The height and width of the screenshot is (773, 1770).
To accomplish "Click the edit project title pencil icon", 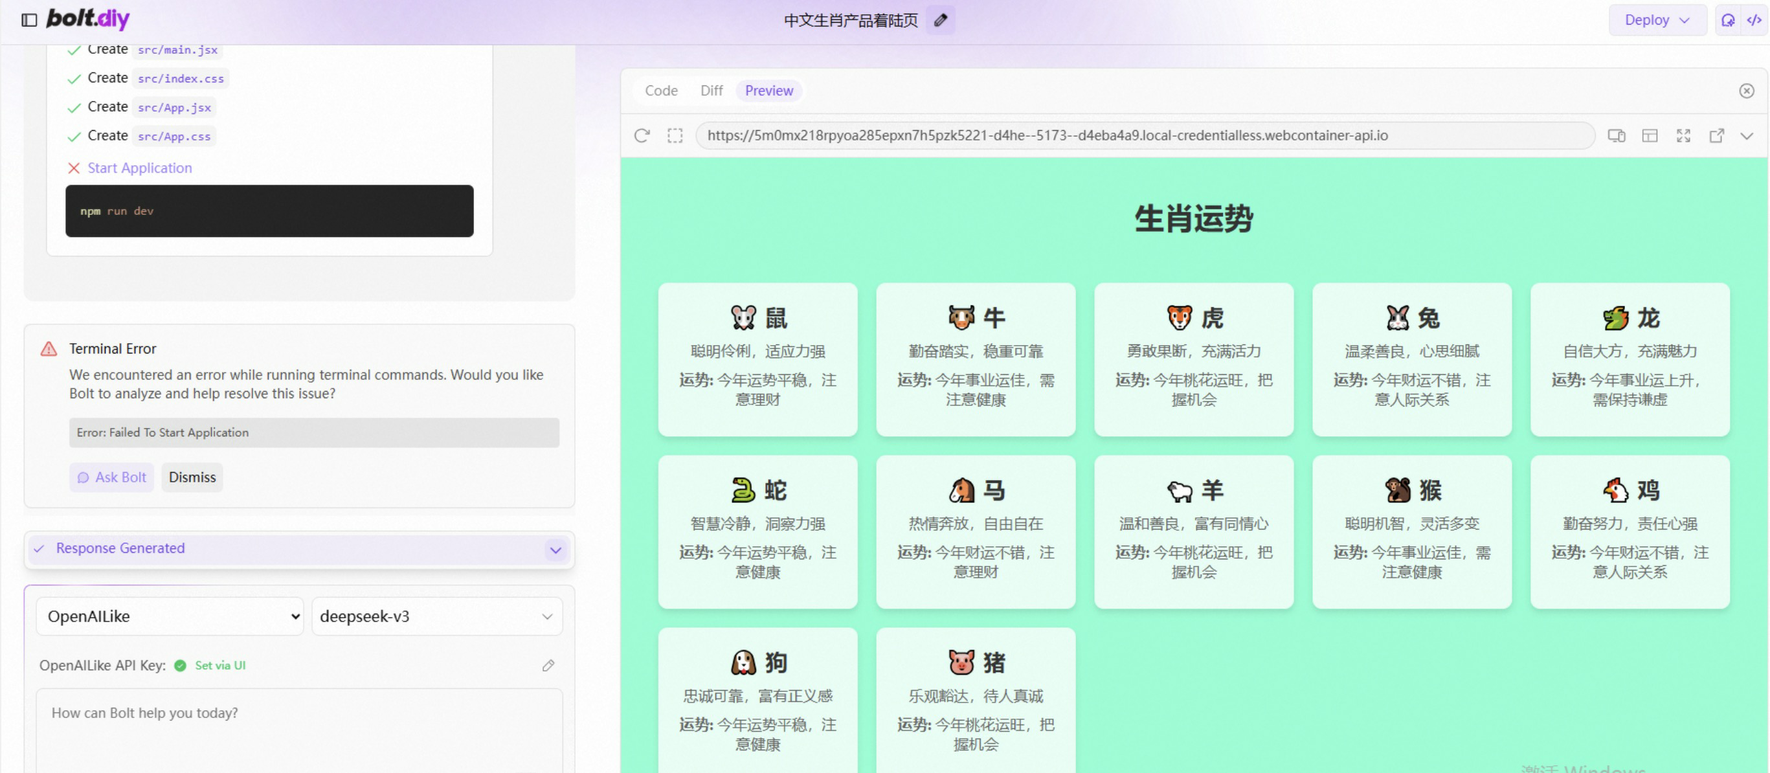I will 940,20.
